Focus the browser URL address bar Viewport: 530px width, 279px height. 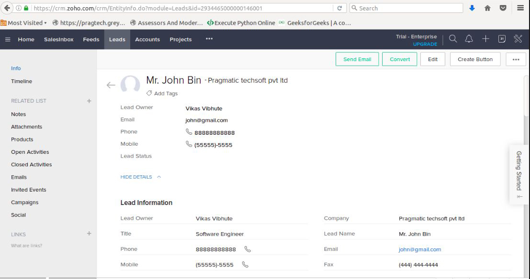(x=182, y=8)
